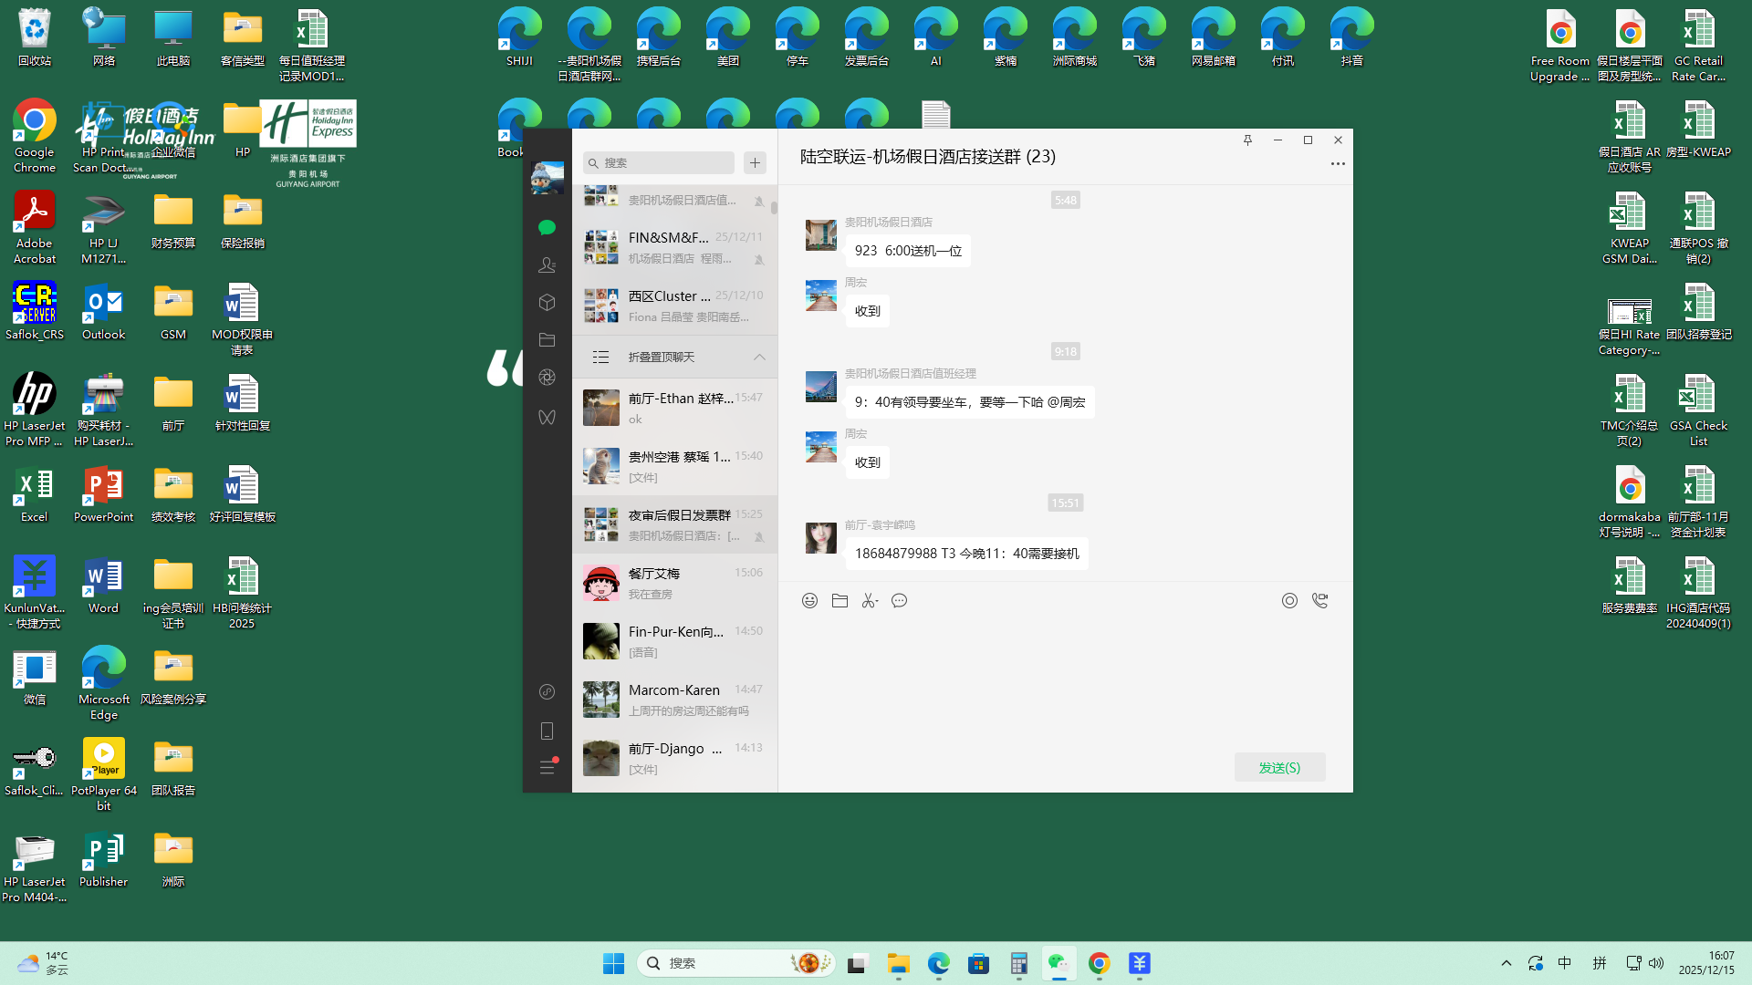Collapse the pinned chats section
The image size is (1752, 985).
(x=759, y=358)
